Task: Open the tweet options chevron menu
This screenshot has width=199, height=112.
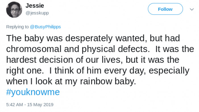Action: 192,9
